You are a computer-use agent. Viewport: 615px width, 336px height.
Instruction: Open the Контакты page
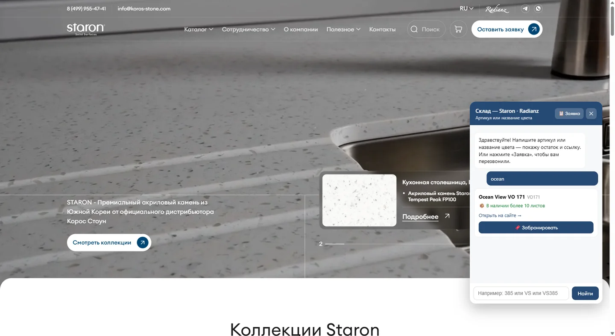382,29
